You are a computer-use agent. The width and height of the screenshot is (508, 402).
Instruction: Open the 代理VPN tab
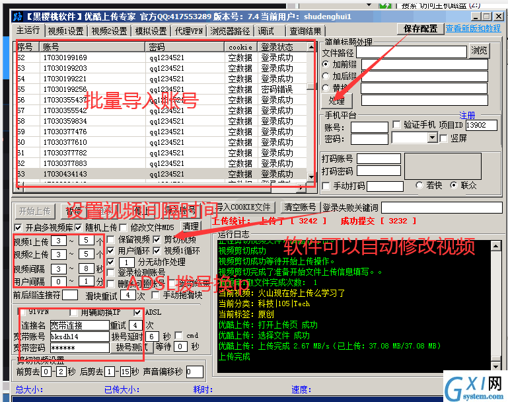pyautogui.click(x=189, y=32)
